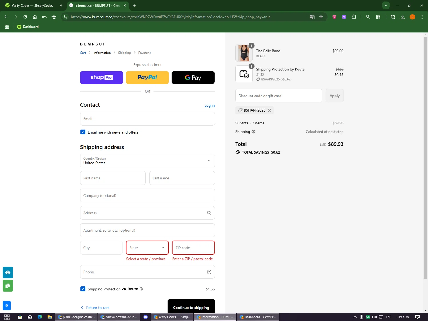Click the blue gear widget button
Viewport: 428px width, 321px height.
7,306
